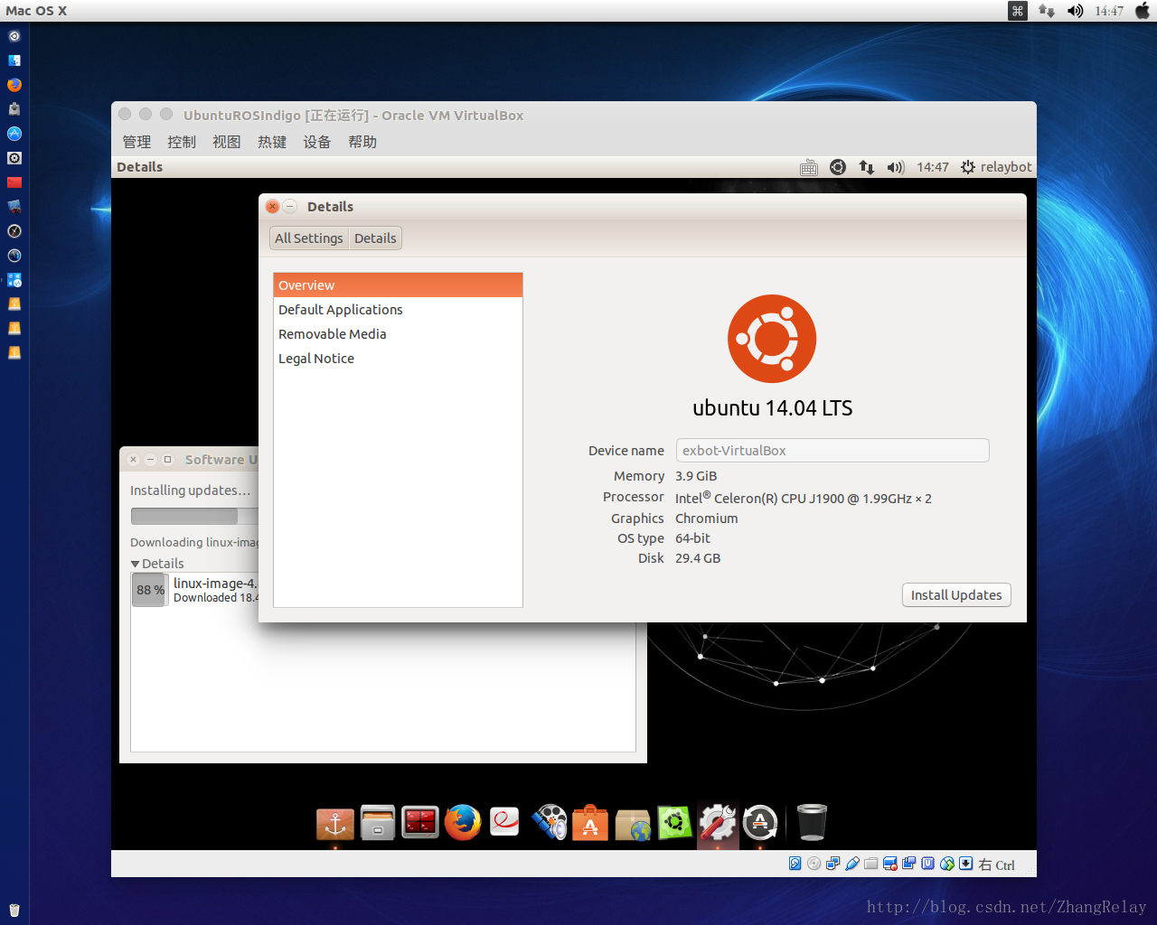Select Removable Media in the sidebar

(x=398, y=334)
